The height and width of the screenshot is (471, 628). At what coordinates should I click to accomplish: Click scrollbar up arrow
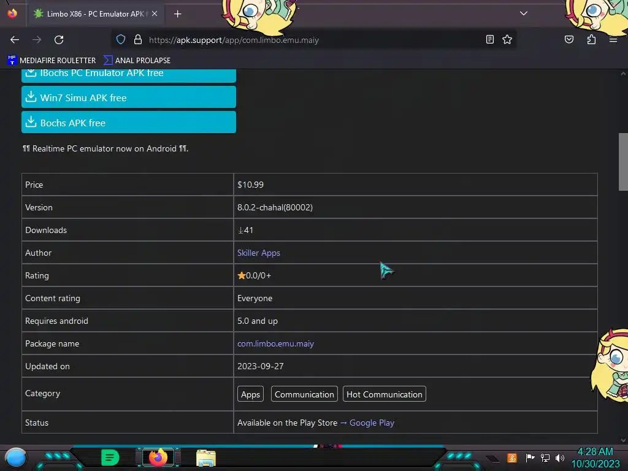click(623, 74)
